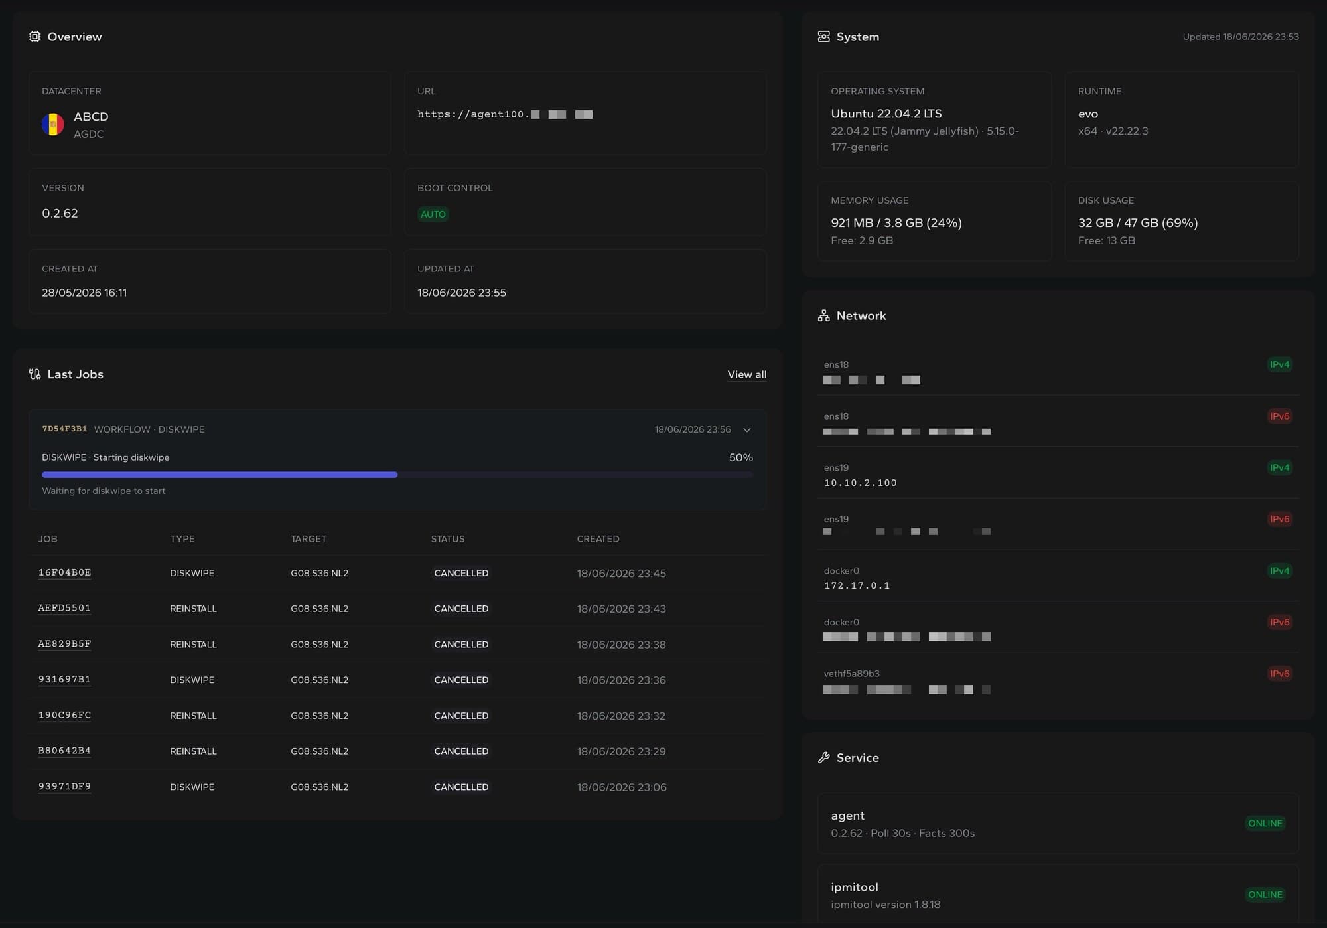Open job 16F04B0E

[x=64, y=572]
